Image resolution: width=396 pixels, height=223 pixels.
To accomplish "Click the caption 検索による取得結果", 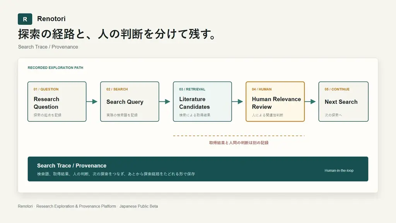I will [195, 115].
